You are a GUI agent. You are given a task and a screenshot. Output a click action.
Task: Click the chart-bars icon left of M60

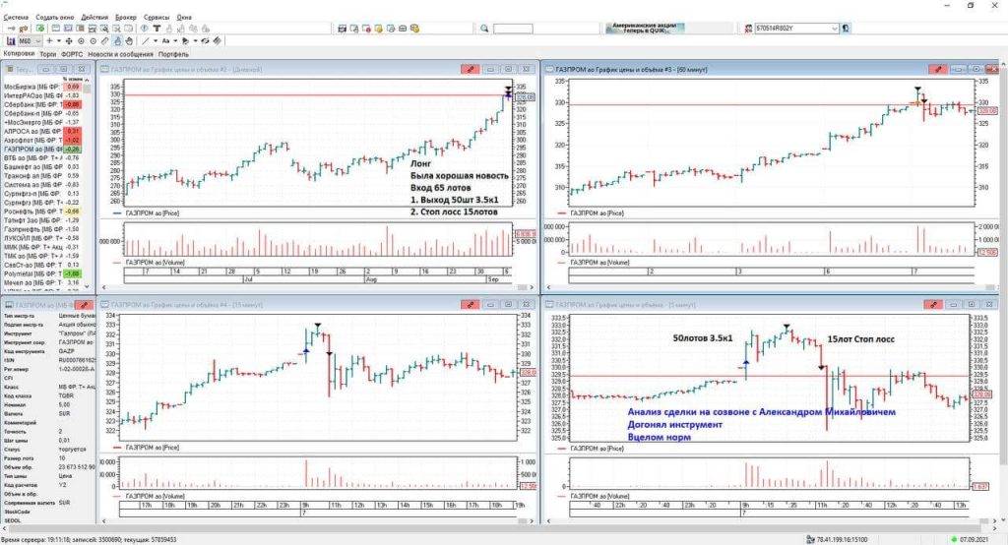[11, 41]
